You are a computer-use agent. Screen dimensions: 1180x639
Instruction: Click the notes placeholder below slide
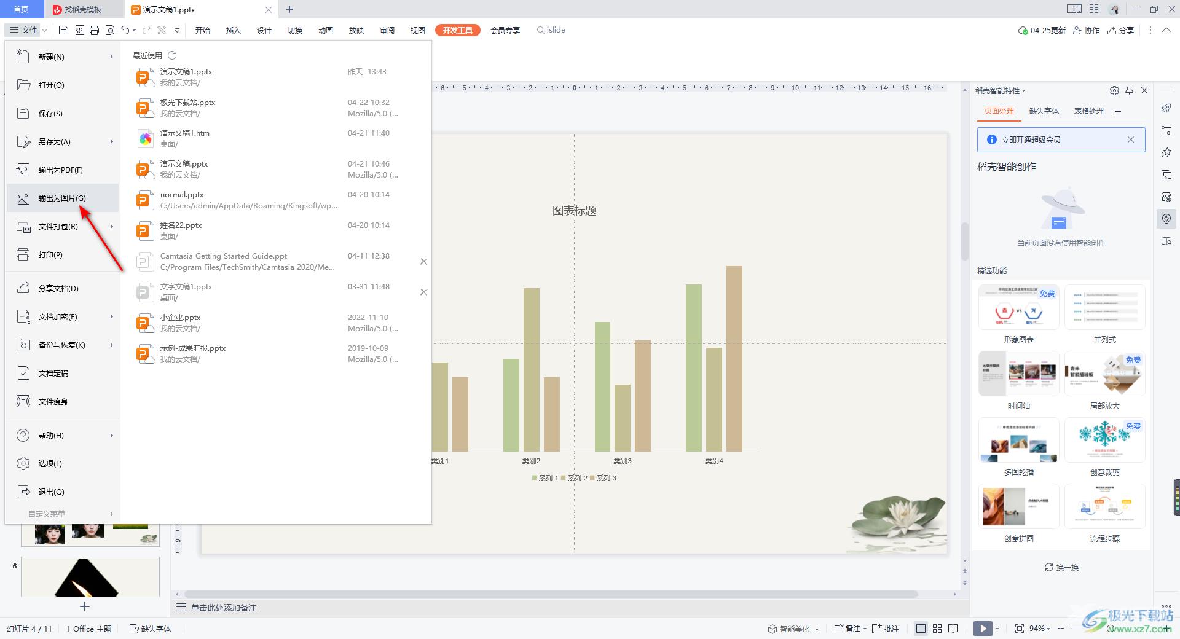(223, 608)
